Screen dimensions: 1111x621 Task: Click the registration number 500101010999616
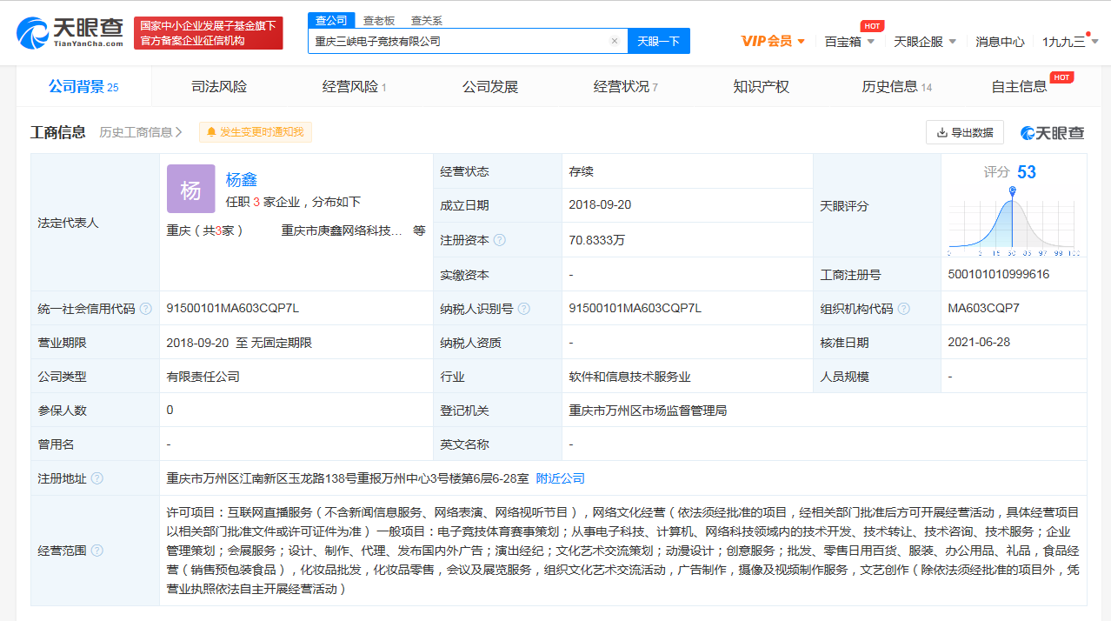pos(999,275)
